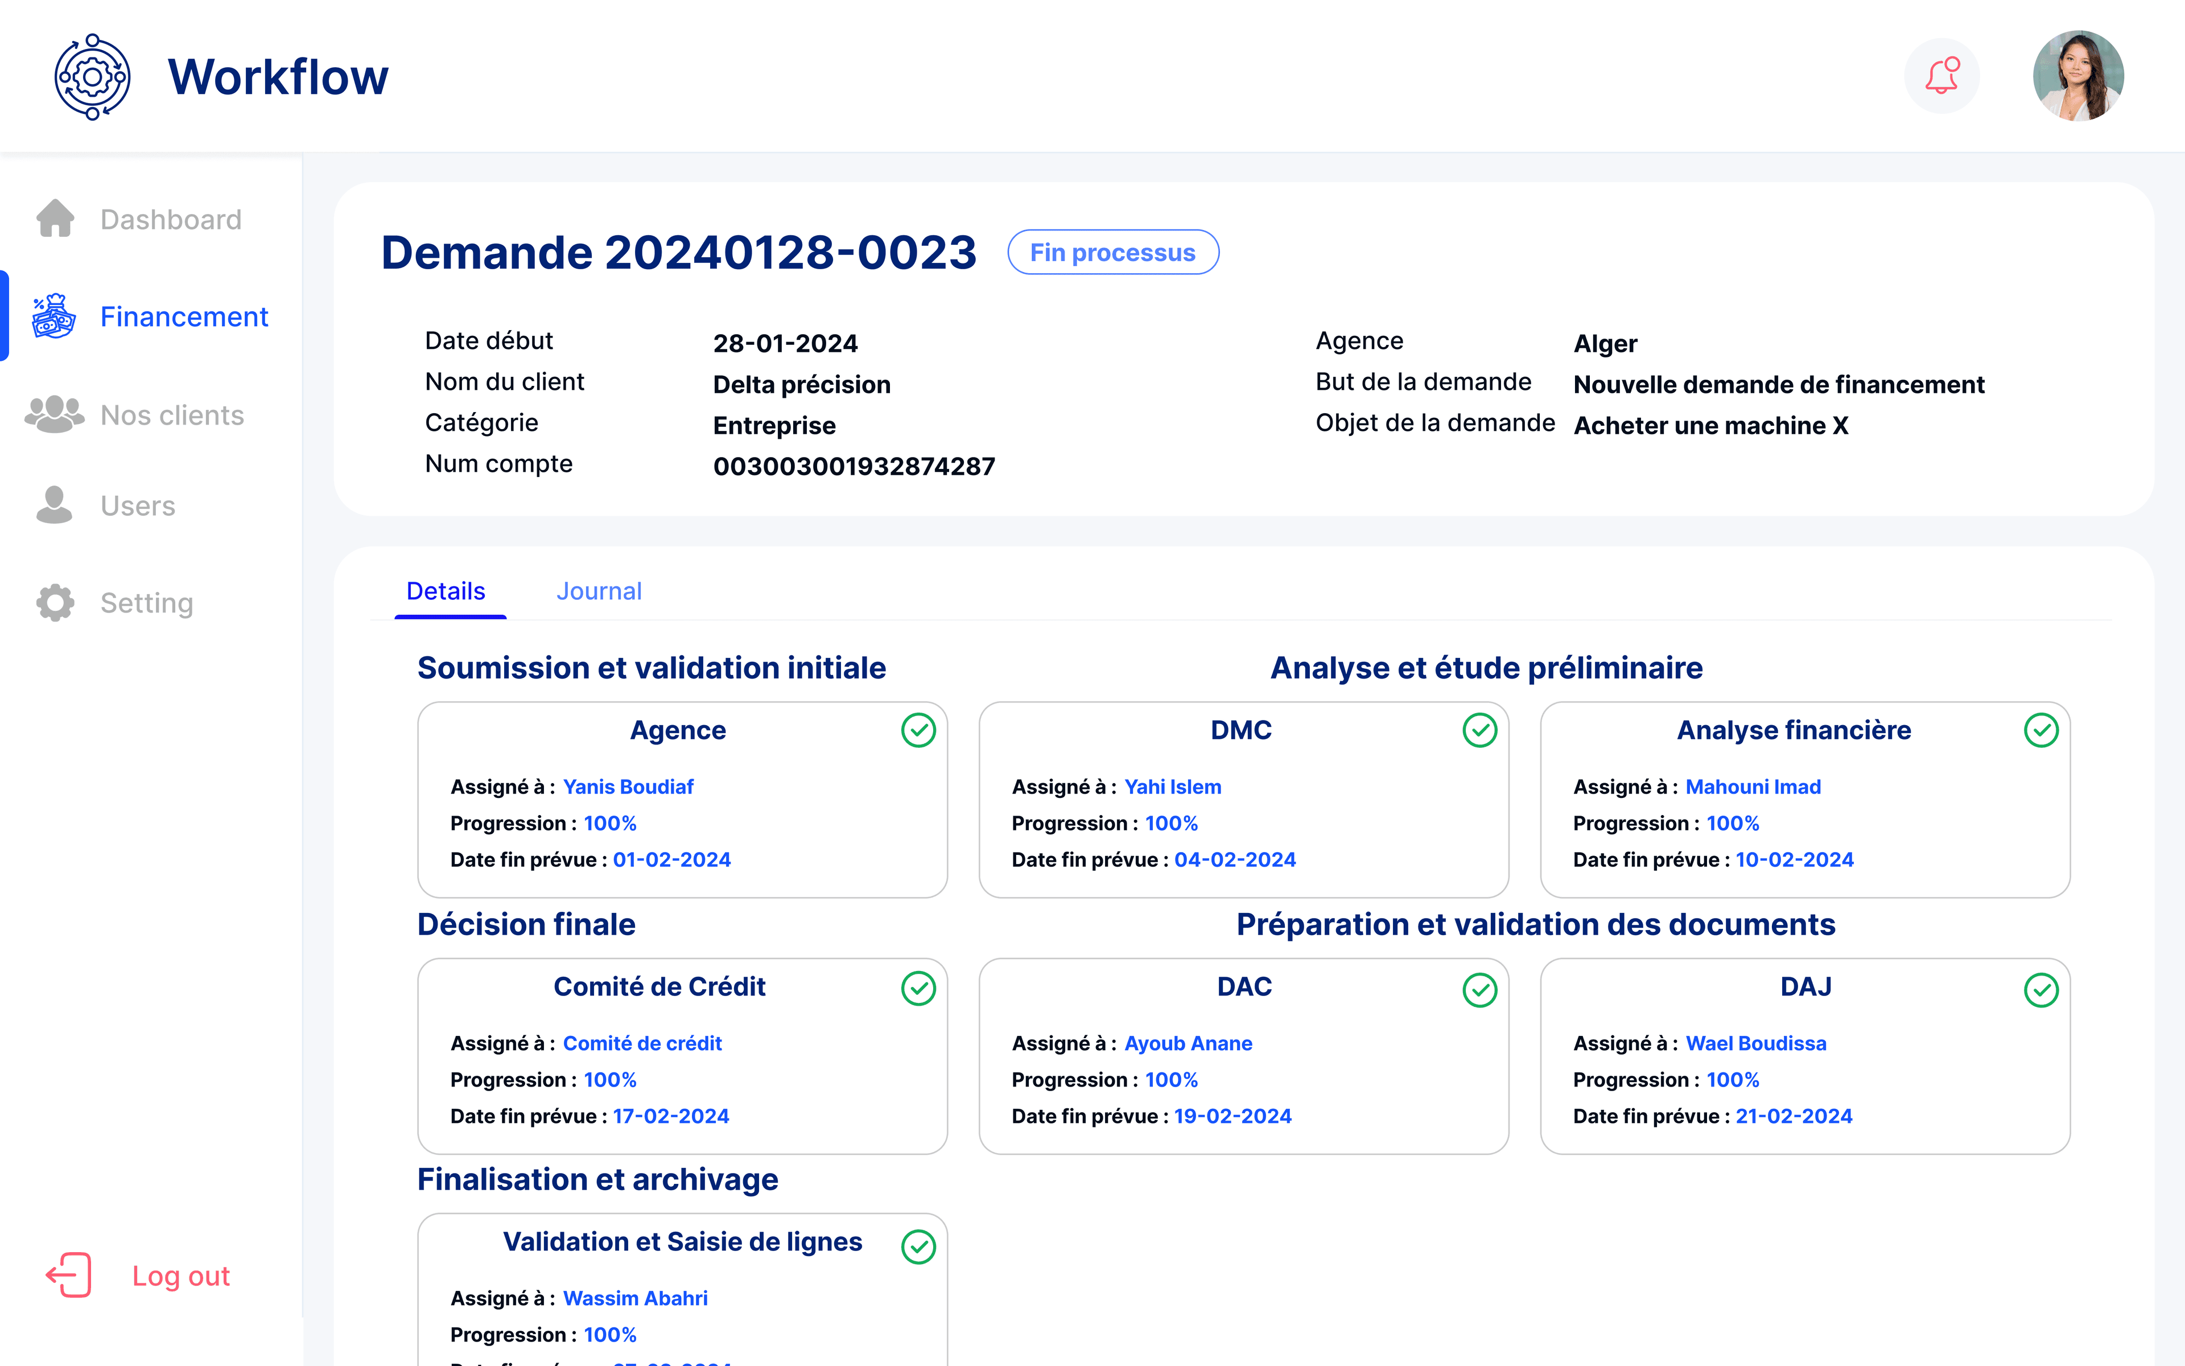Click the Log out door icon
This screenshot has height=1366, width=2185.
click(x=69, y=1275)
